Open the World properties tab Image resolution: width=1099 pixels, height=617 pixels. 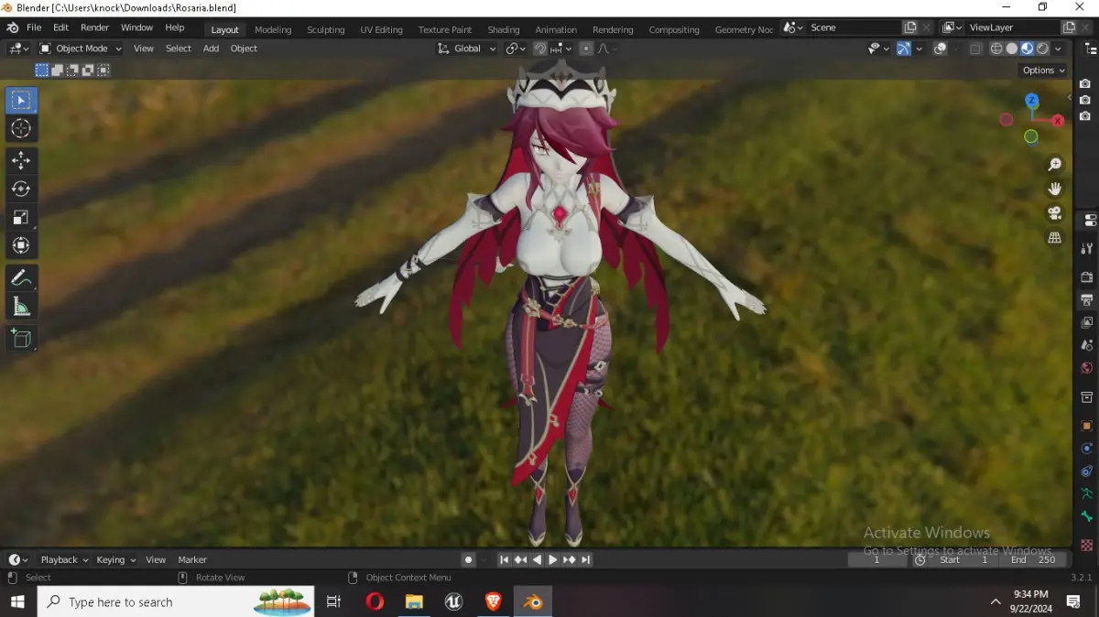1088,368
